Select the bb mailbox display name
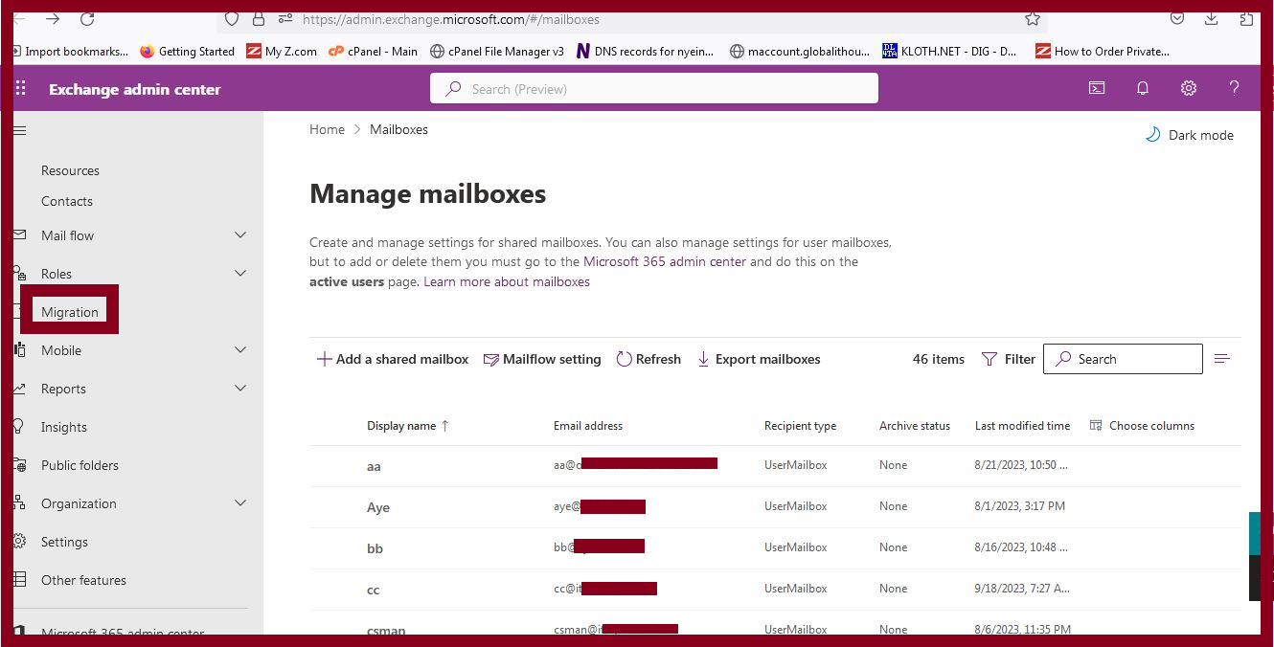The height and width of the screenshot is (647, 1274). click(375, 548)
